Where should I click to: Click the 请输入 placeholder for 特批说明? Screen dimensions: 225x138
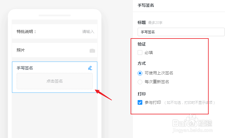tap(88, 32)
